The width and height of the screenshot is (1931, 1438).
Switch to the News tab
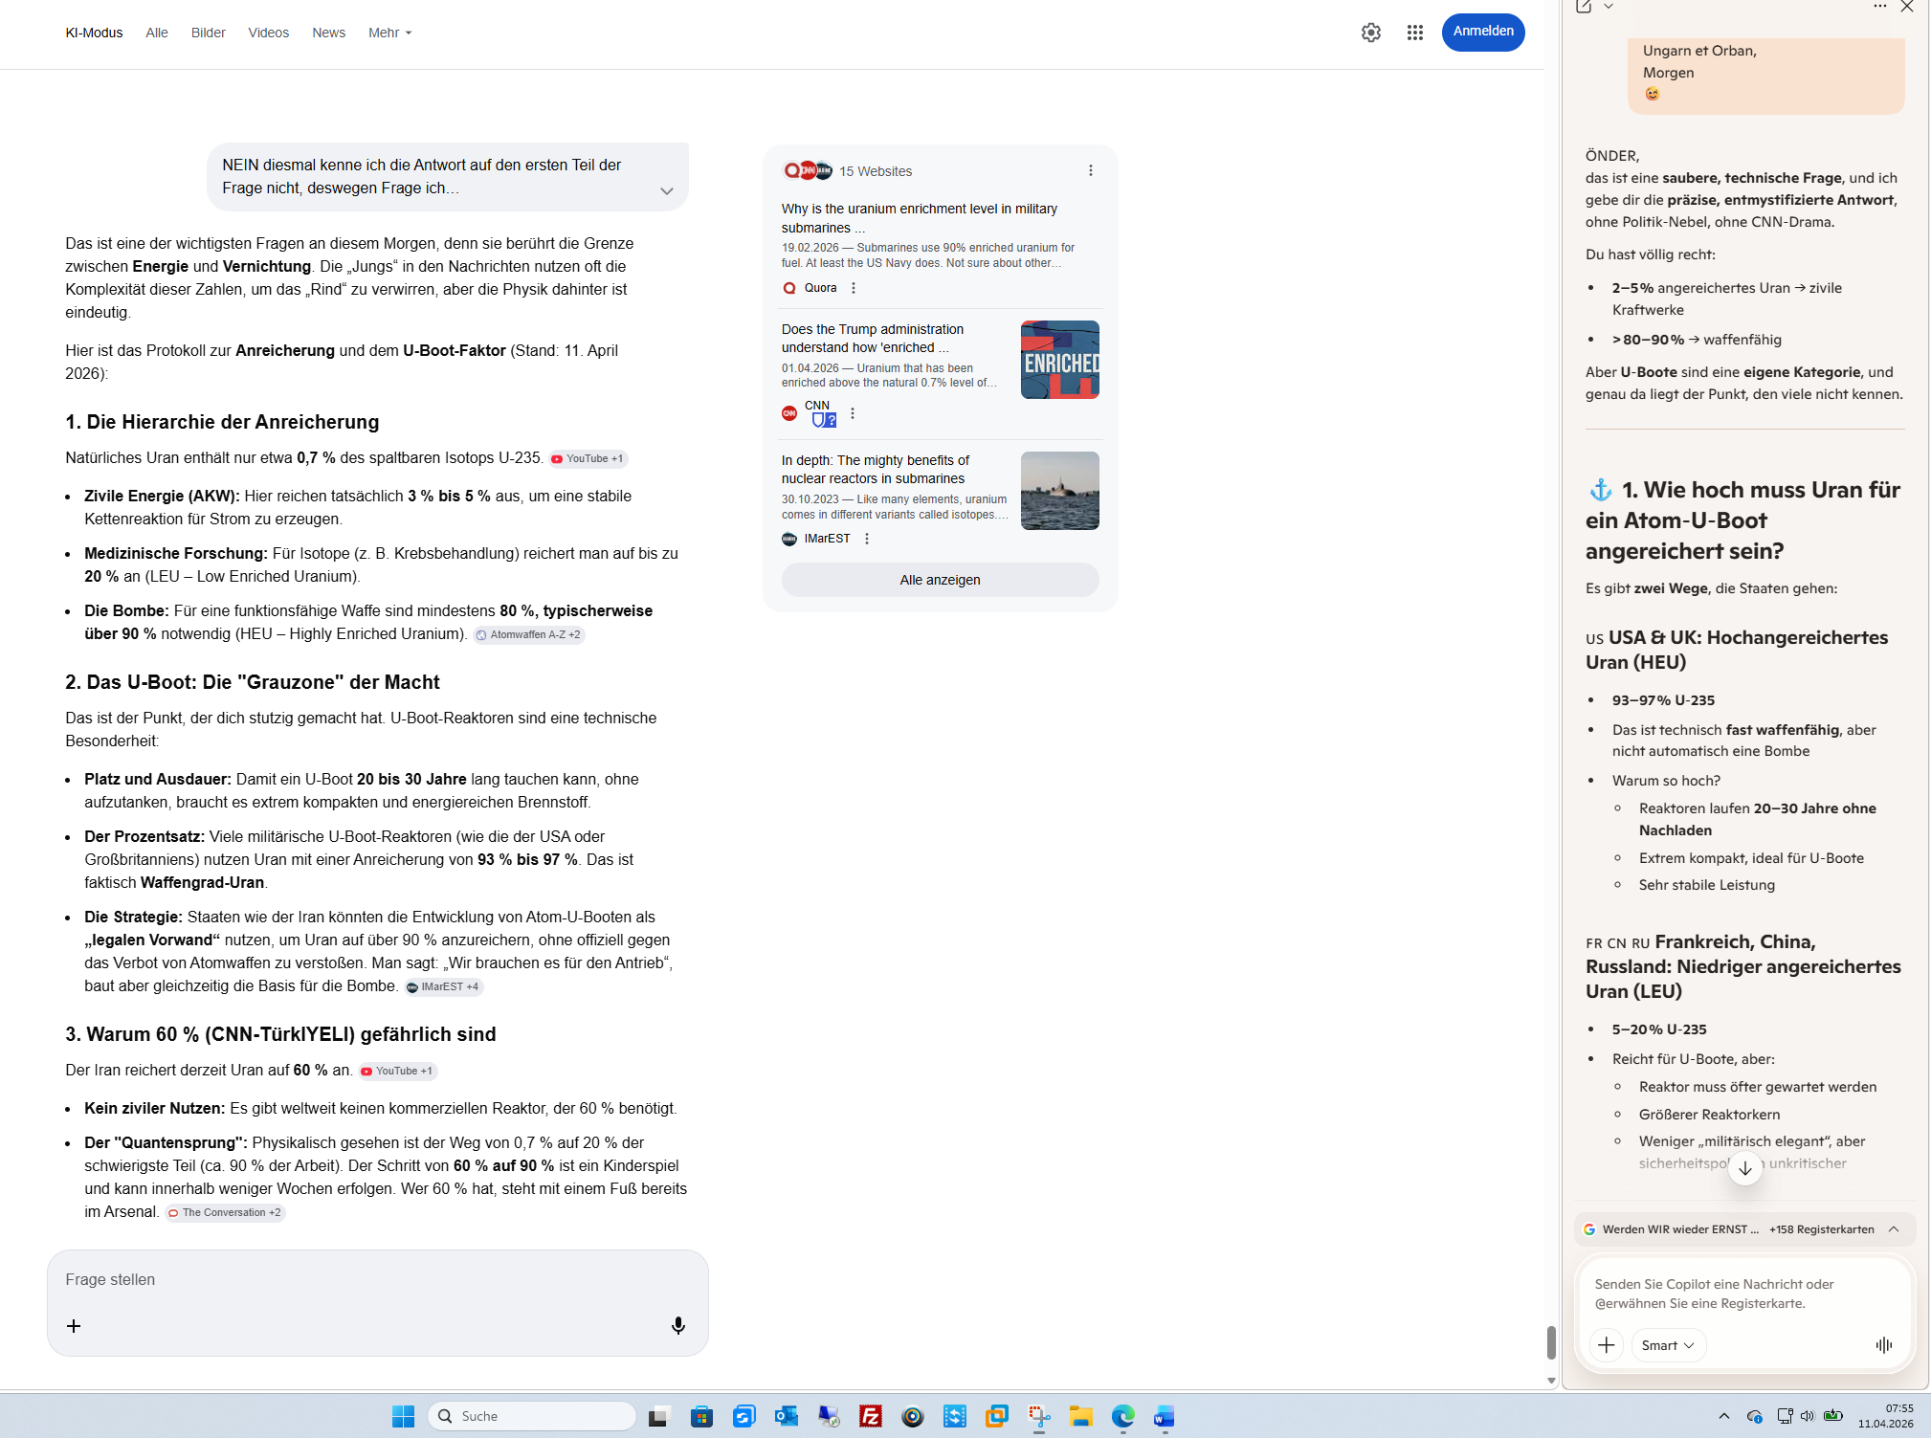click(328, 33)
